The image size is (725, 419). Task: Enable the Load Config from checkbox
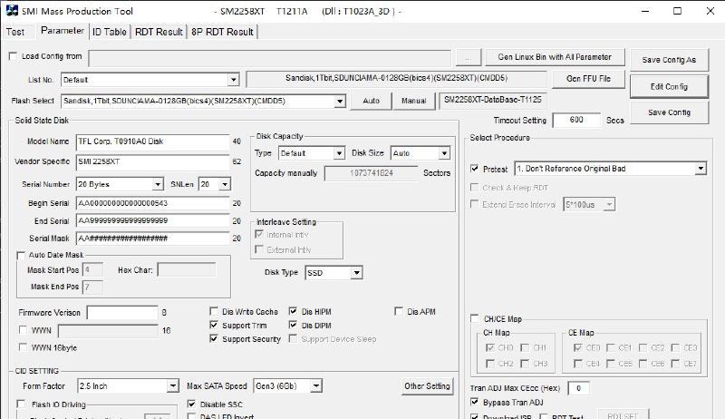click(12, 56)
